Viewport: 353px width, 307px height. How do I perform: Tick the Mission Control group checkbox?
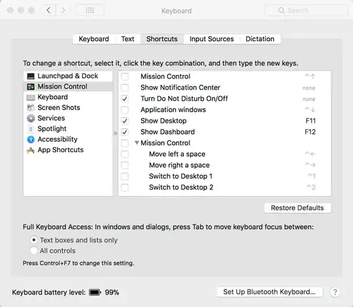(x=125, y=143)
